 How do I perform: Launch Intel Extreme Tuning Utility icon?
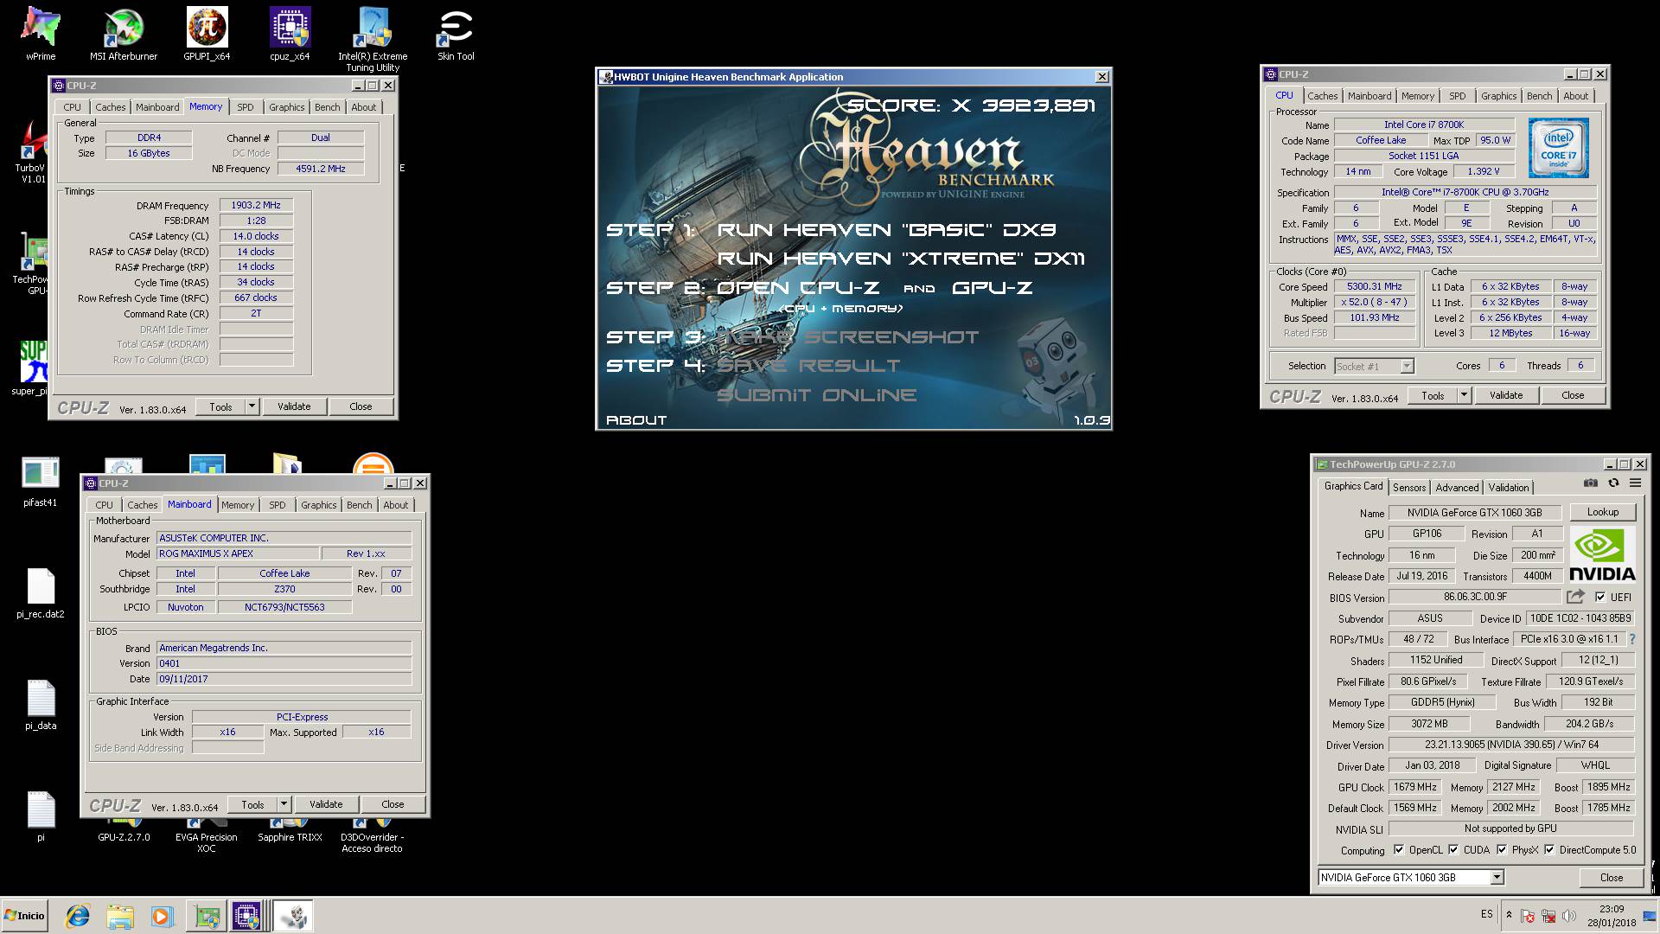click(373, 39)
